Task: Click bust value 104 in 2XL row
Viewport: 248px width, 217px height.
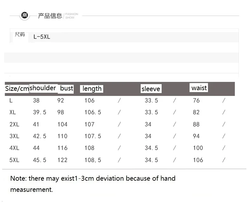Action: [63, 124]
